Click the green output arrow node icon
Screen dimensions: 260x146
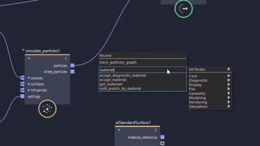tap(184, 9)
